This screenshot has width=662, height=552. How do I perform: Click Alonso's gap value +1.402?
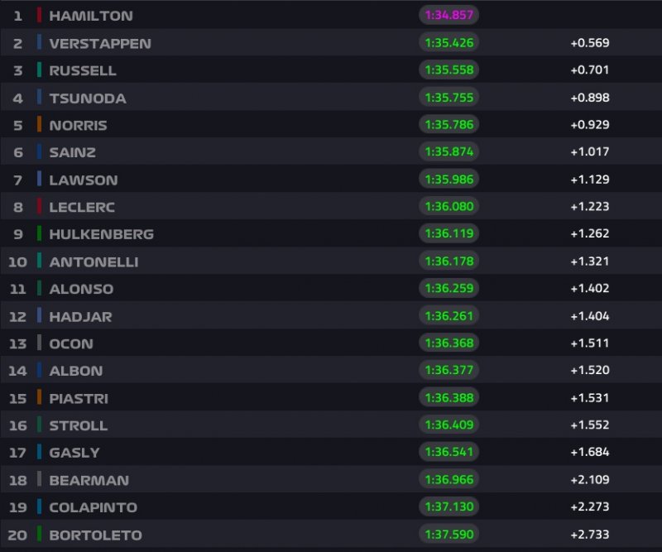click(589, 289)
